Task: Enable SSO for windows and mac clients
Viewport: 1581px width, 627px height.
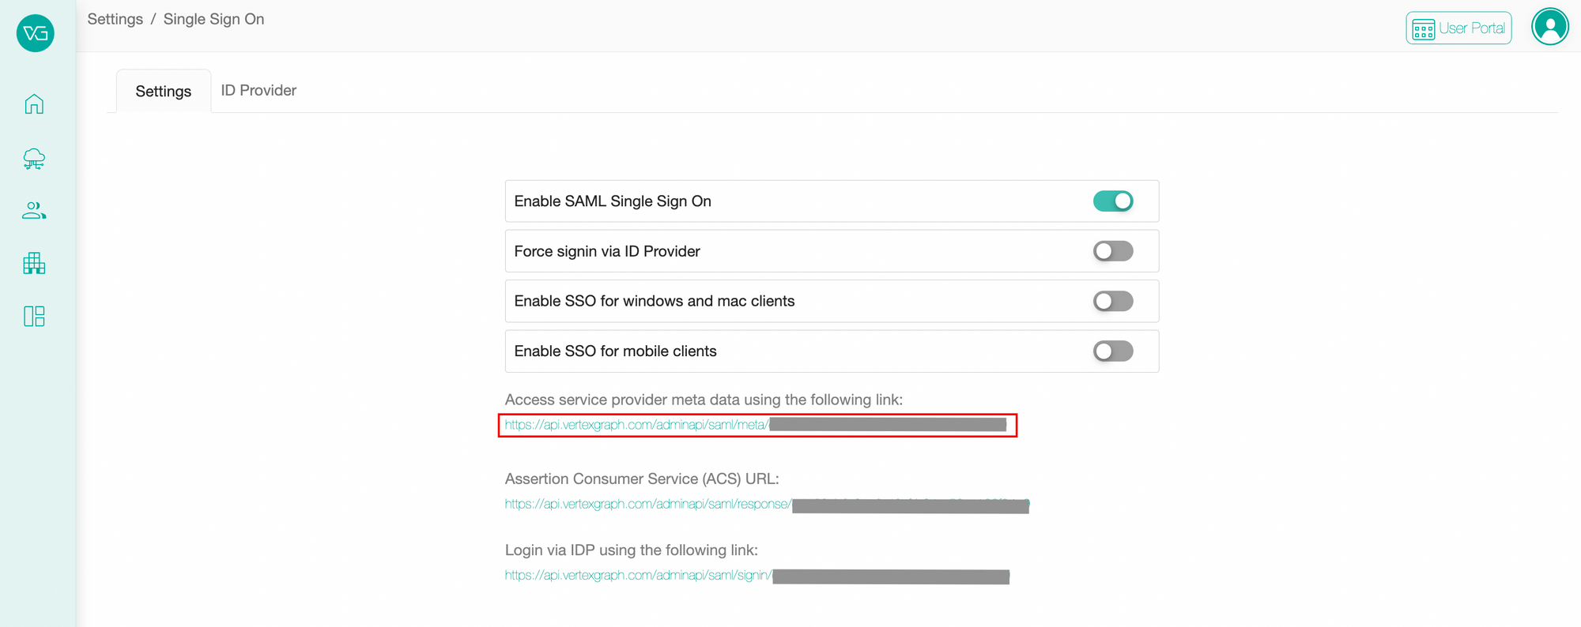Action: coord(1113,301)
